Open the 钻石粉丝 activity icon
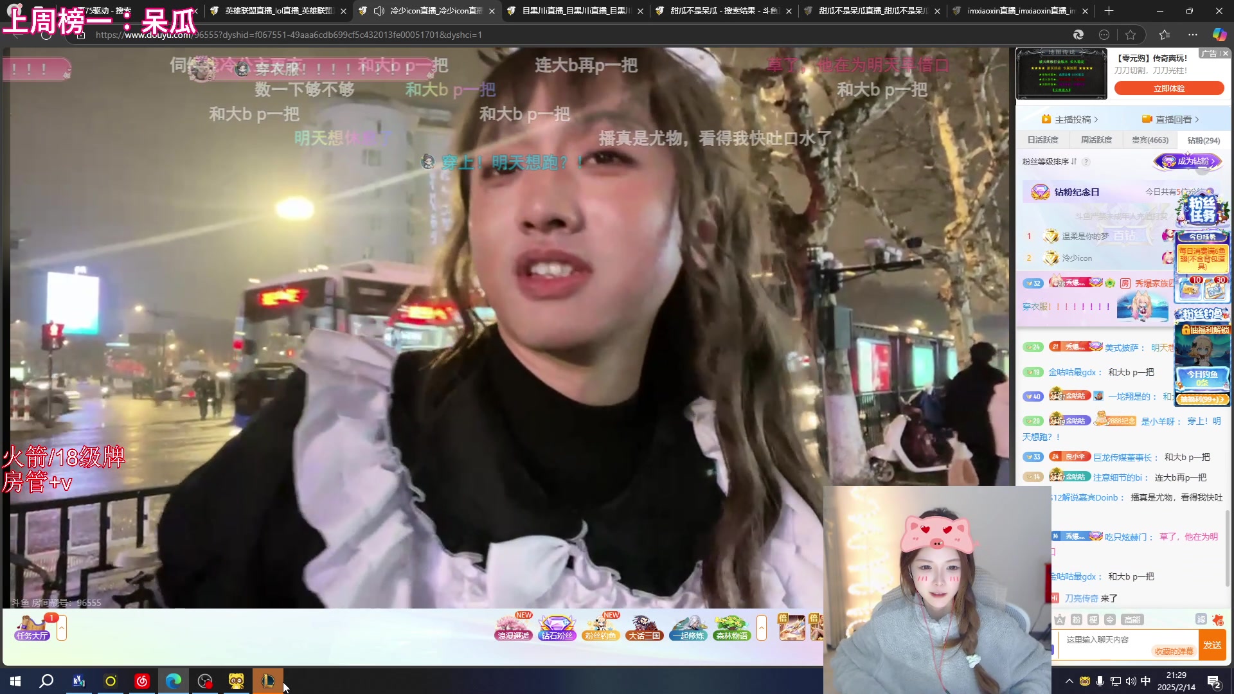Image resolution: width=1234 pixels, height=694 pixels. 557,628
